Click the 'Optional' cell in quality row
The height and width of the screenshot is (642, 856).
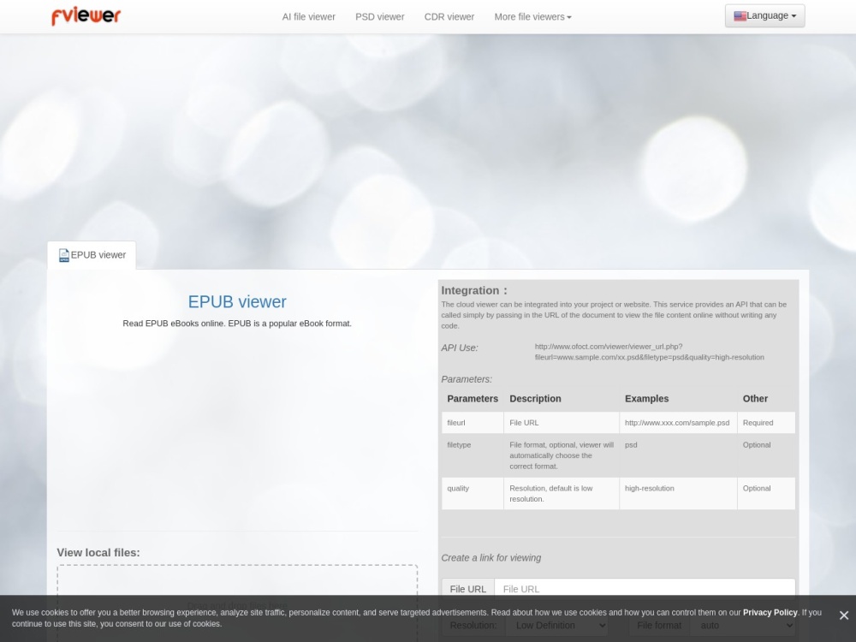766,494
